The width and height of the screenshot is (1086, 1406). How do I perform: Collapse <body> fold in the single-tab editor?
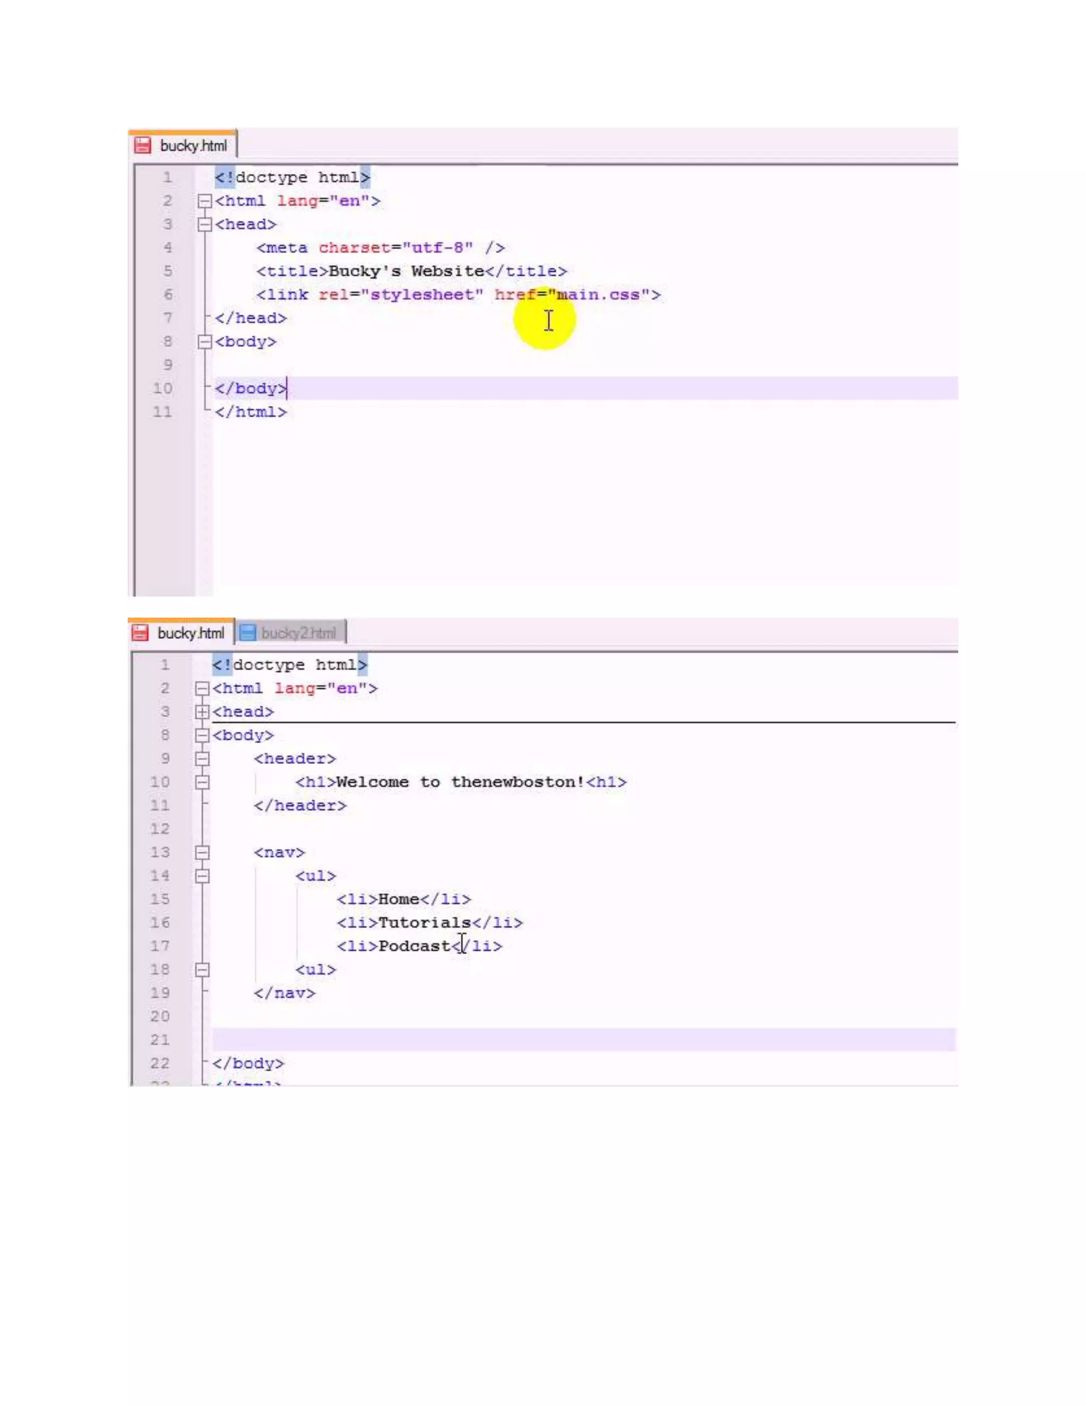pos(205,342)
